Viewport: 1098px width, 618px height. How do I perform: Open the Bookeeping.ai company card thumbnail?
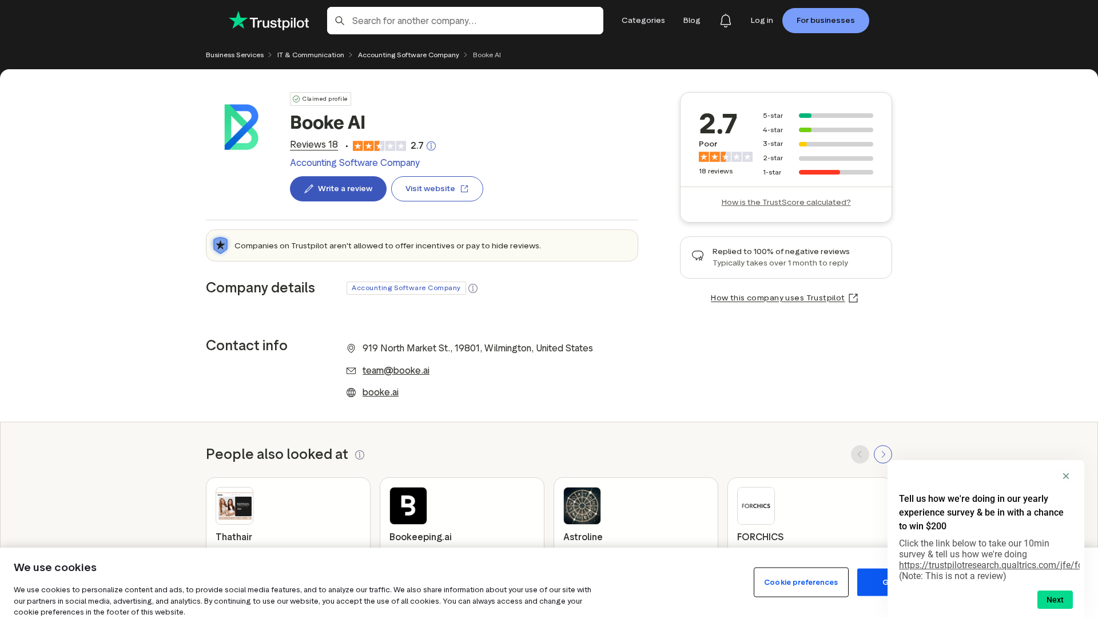(x=408, y=506)
